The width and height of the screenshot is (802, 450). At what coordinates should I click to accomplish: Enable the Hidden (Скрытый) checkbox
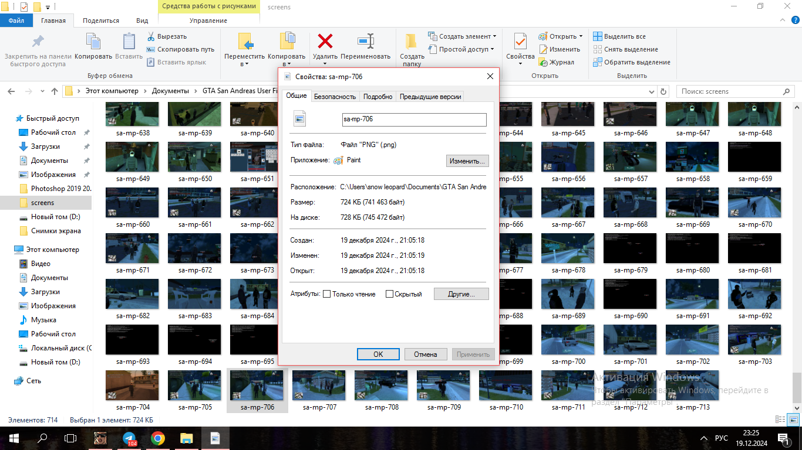[x=389, y=294]
